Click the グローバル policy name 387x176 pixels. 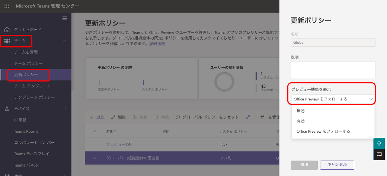point(133,158)
